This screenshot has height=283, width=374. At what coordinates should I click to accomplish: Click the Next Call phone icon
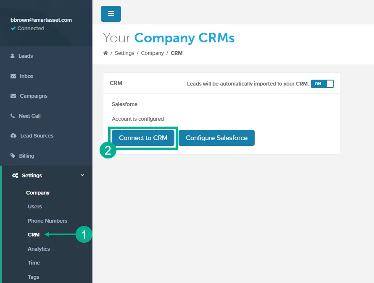[x=13, y=116]
